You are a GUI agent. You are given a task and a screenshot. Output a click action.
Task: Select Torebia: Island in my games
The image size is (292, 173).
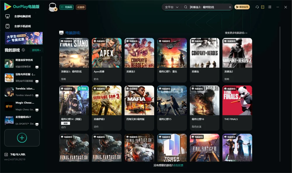22,92
